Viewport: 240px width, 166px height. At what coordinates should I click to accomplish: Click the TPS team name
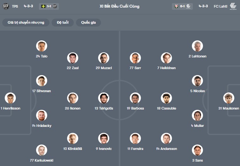click(x=15, y=6)
